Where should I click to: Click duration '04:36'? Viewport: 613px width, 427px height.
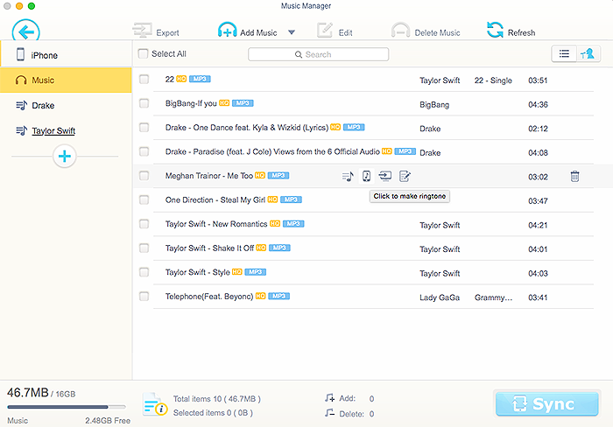pyautogui.click(x=538, y=105)
